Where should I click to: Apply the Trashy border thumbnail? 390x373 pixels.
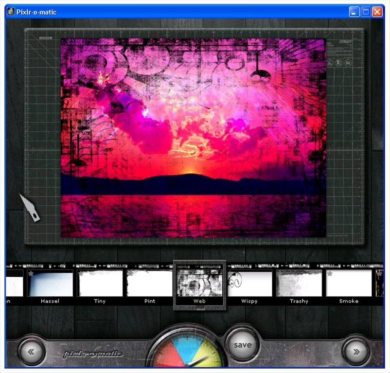(x=299, y=283)
